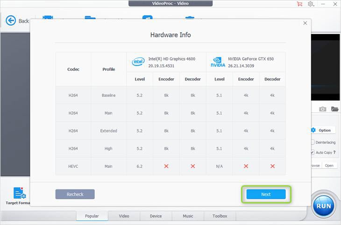Click the Hardware Info title
341x225 pixels.
[170, 35]
